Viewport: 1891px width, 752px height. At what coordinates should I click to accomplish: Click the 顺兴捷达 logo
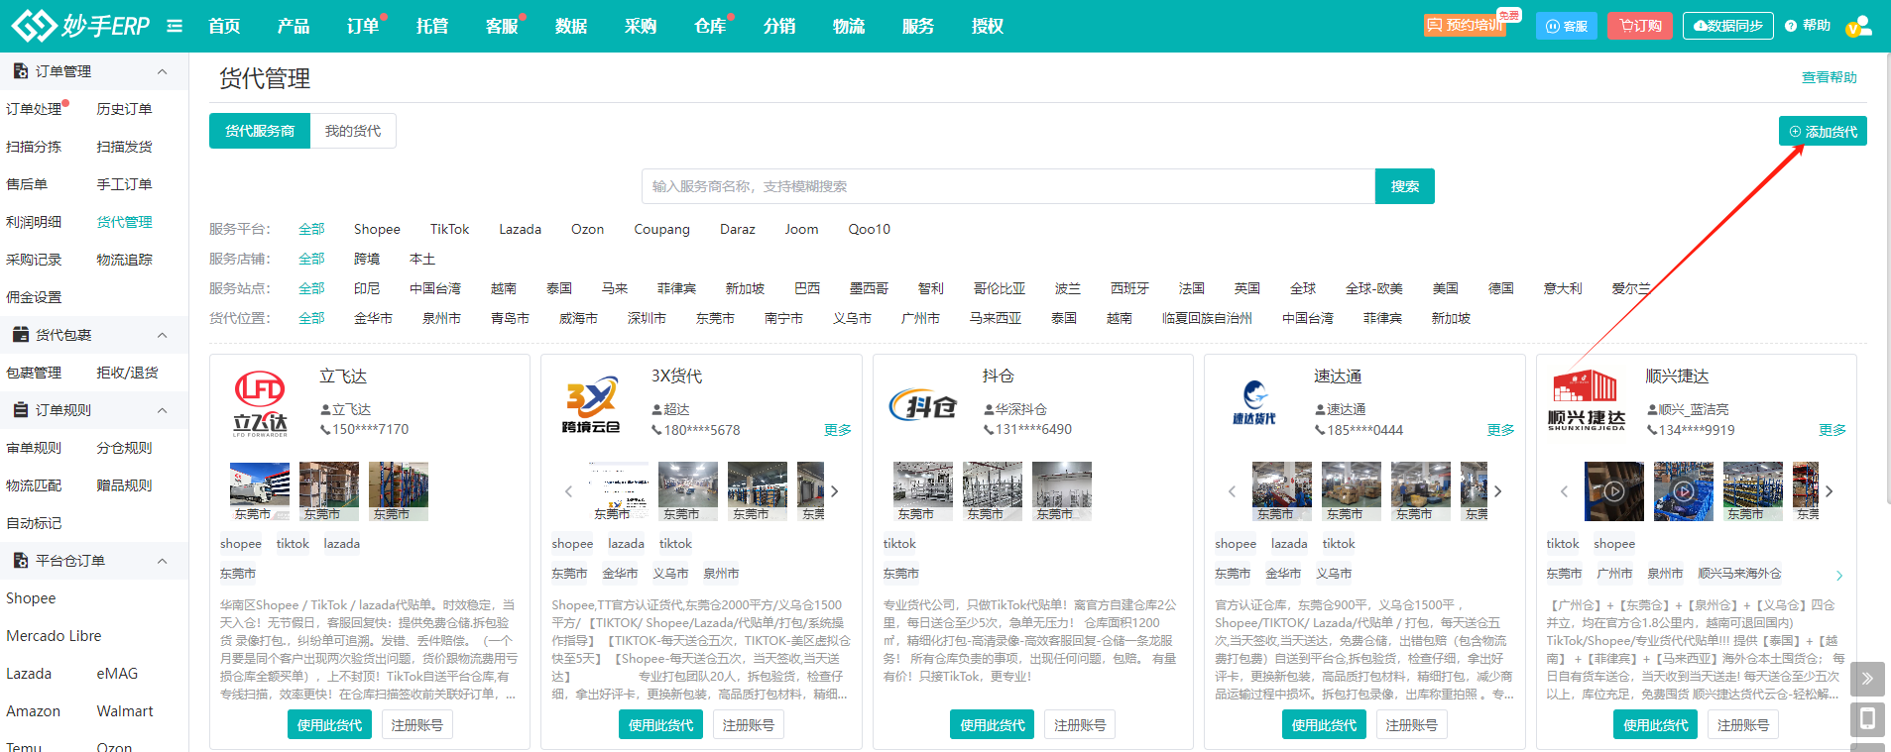pos(1587,400)
